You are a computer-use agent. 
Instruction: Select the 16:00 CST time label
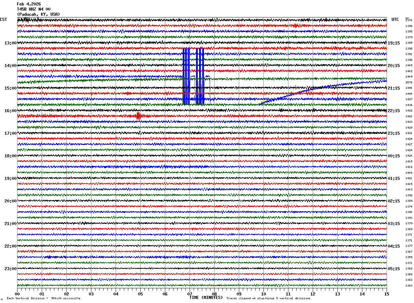point(10,111)
